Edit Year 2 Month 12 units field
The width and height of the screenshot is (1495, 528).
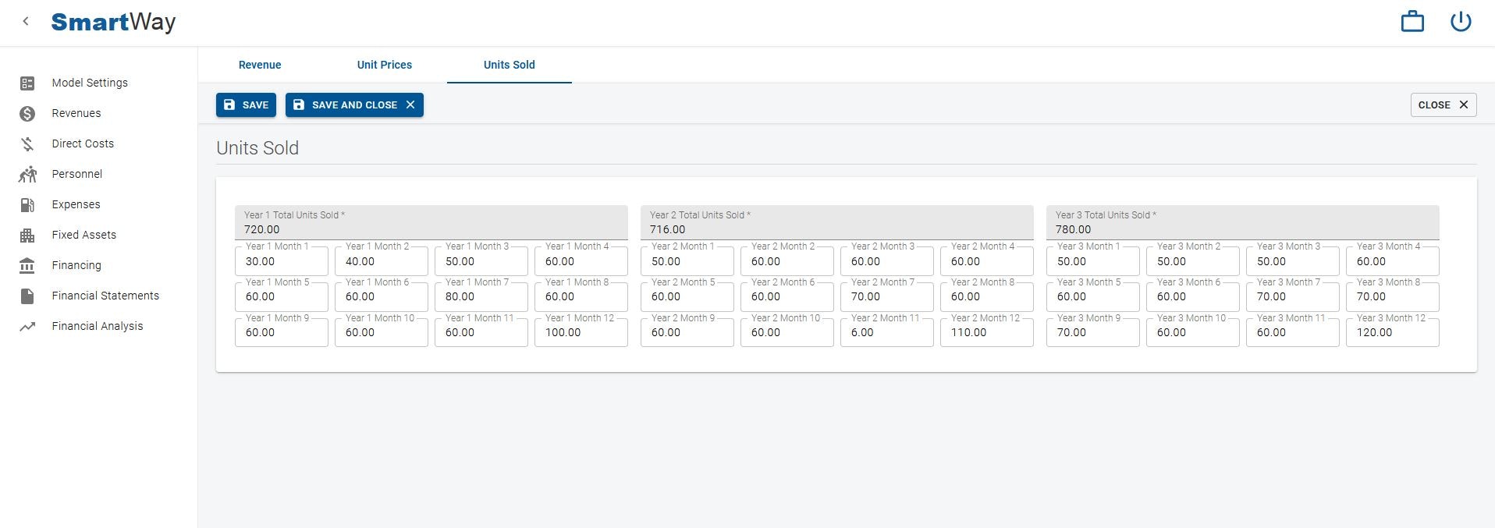pyautogui.click(x=987, y=332)
